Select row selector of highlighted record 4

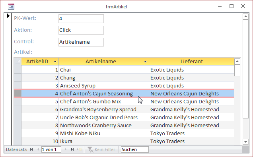(18, 93)
